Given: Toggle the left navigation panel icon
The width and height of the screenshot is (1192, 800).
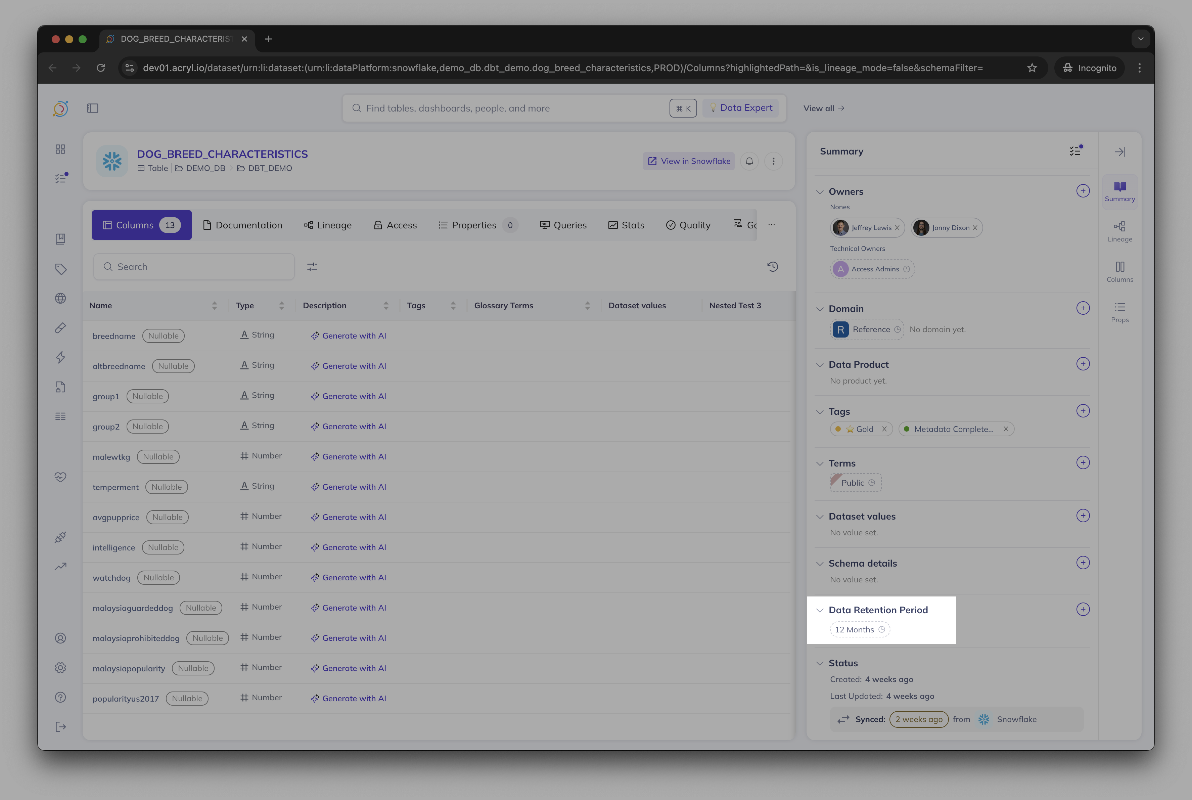Looking at the screenshot, I should 92,108.
